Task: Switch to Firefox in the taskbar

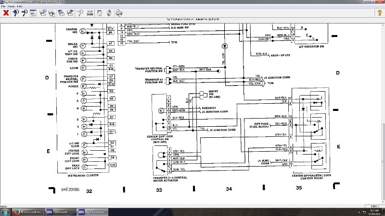Action: click(30, 211)
